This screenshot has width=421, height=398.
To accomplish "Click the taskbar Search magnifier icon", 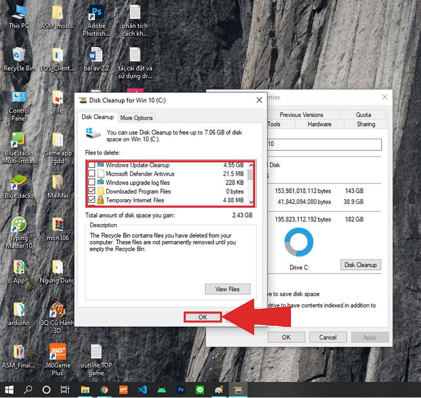I will (28, 390).
